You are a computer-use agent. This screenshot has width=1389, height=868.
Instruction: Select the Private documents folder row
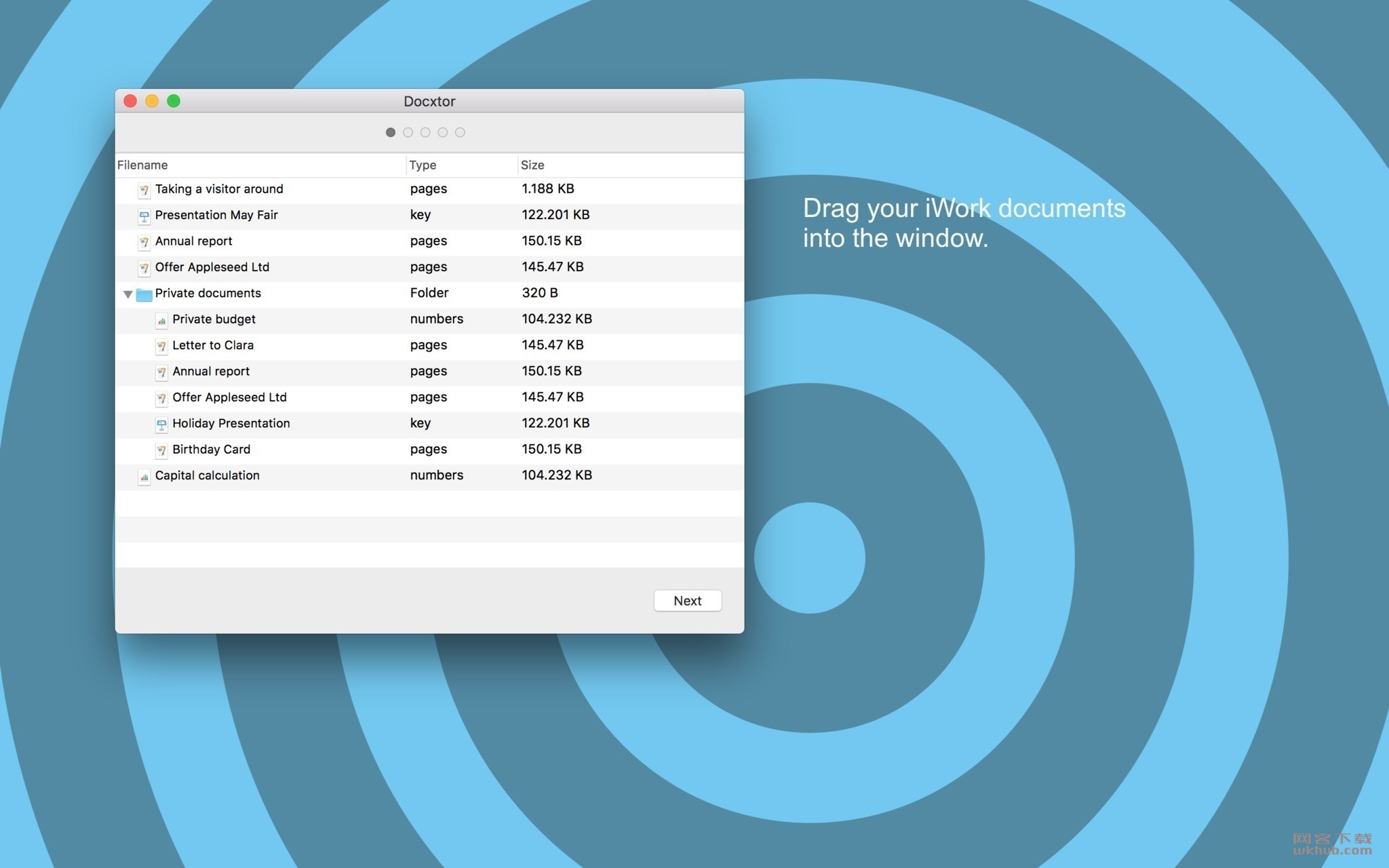click(x=429, y=294)
